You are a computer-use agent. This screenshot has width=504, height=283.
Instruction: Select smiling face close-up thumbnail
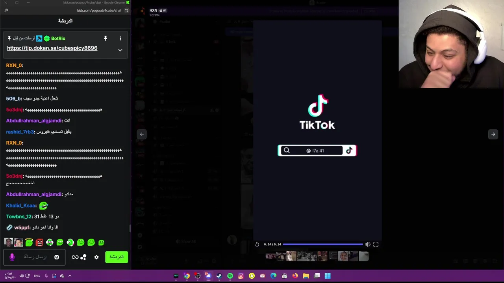pyautogui.click(x=343, y=256)
